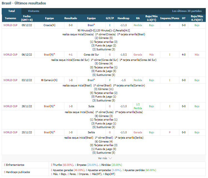The width and height of the screenshot is (208, 178).
Task: Click the HT score 4-0
Action: click(184, 55)
